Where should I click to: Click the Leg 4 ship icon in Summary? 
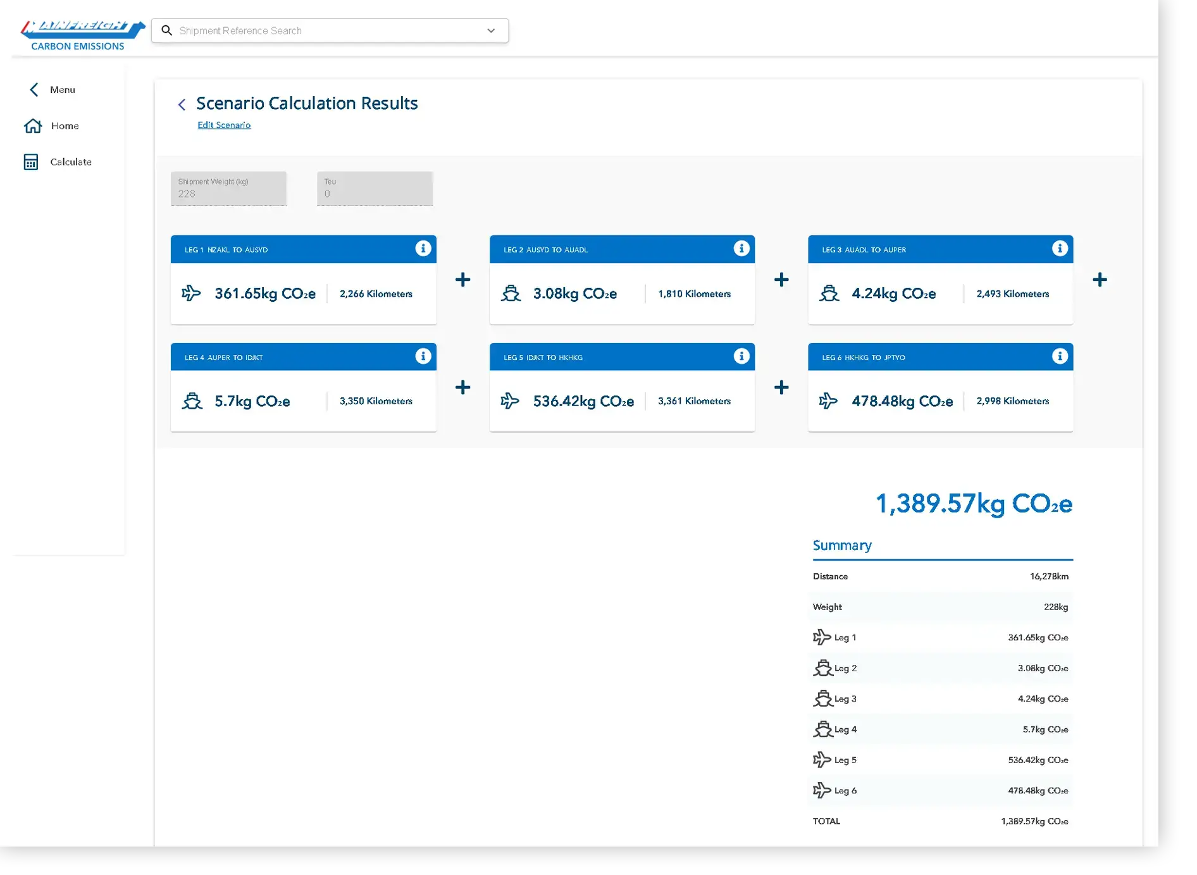coord(823,729)
